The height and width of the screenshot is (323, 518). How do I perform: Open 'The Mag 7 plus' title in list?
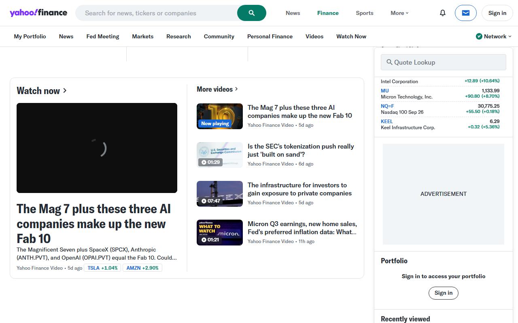point(300,111)
